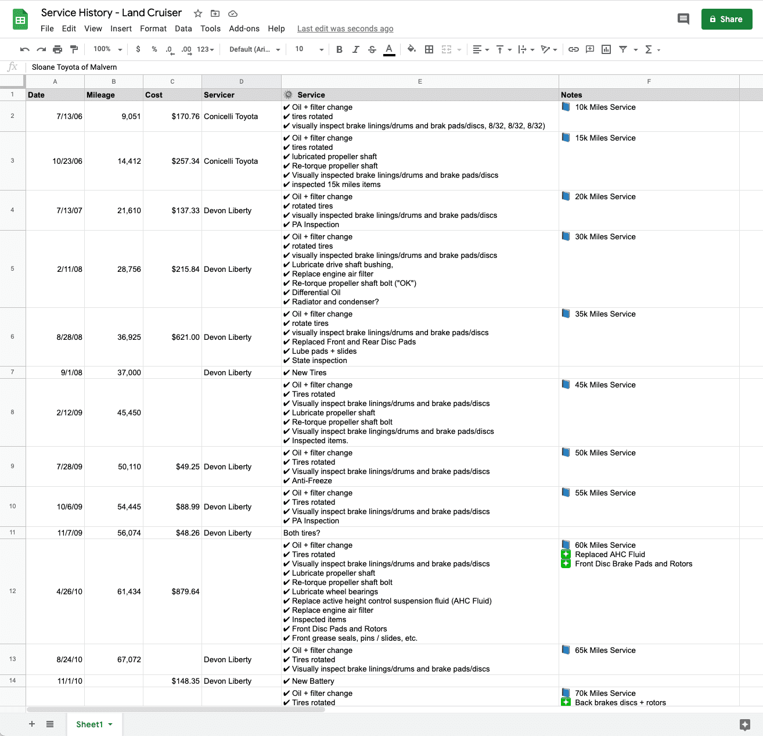This screenshot has width=763, height=736.
Task: Open the Explore panel icon
Action: click(745, 724)
